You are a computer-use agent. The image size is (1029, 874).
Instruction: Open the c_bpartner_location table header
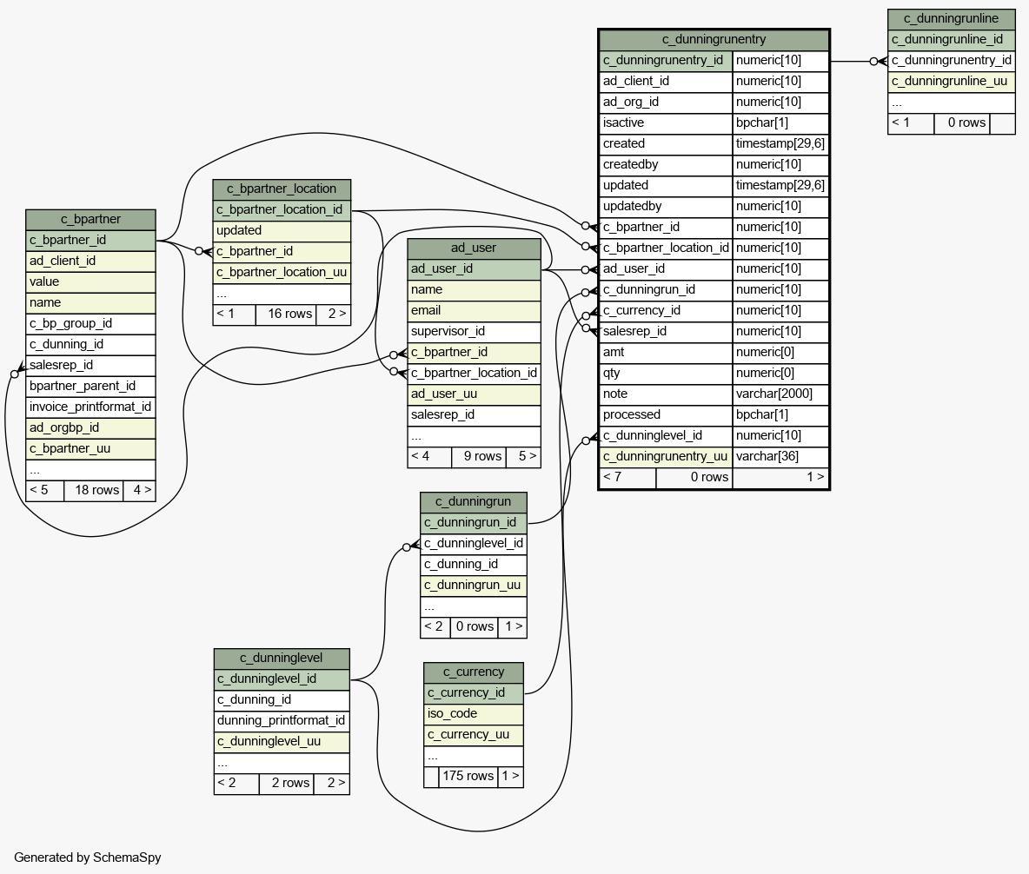tap(282, 189)
